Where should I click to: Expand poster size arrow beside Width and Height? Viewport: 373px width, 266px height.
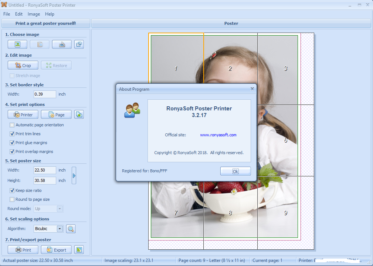(74, 176)
